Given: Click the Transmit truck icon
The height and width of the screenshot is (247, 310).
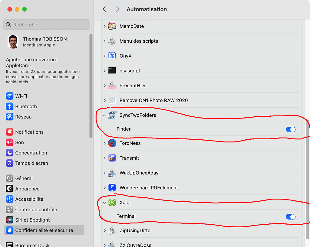Looking at the screenshot, I should tap(112, 158).
